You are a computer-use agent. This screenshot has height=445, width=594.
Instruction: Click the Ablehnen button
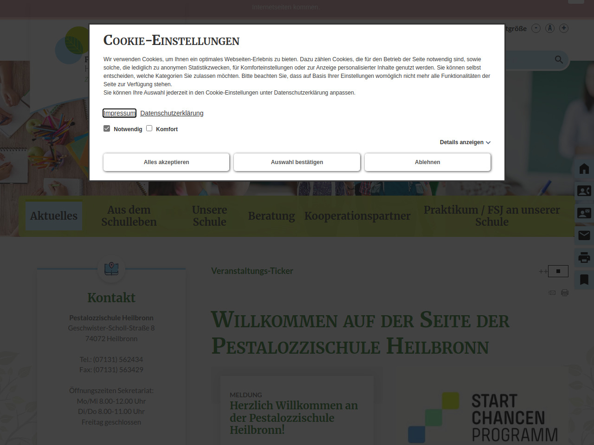(x=427, y=162)
